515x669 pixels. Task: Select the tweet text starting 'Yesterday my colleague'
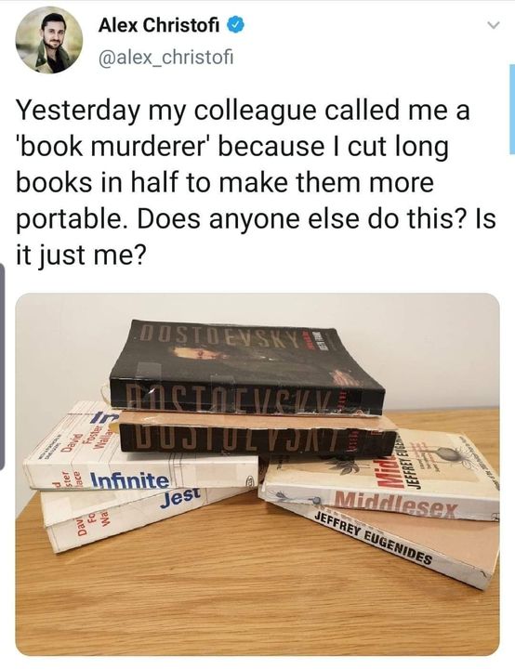(x=256, y=182)
